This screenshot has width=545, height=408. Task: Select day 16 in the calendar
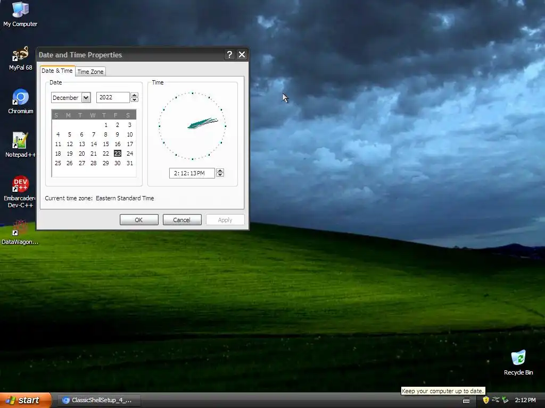click(118, 144)
